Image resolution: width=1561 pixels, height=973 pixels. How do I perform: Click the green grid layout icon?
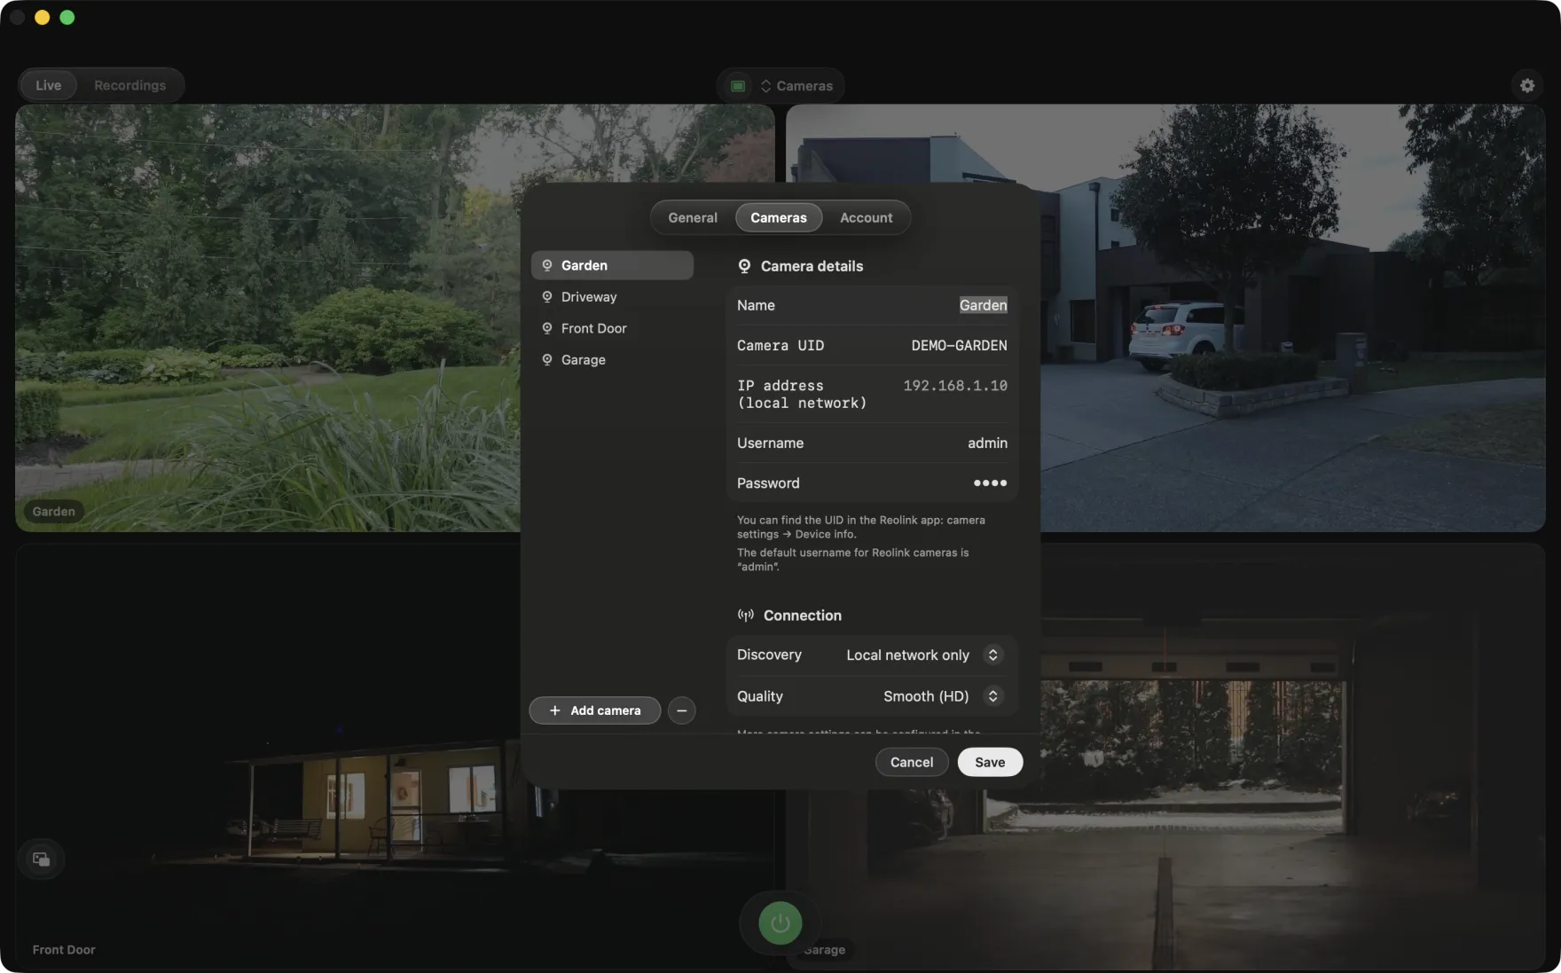pyautogui.click(x=738, y=86)
